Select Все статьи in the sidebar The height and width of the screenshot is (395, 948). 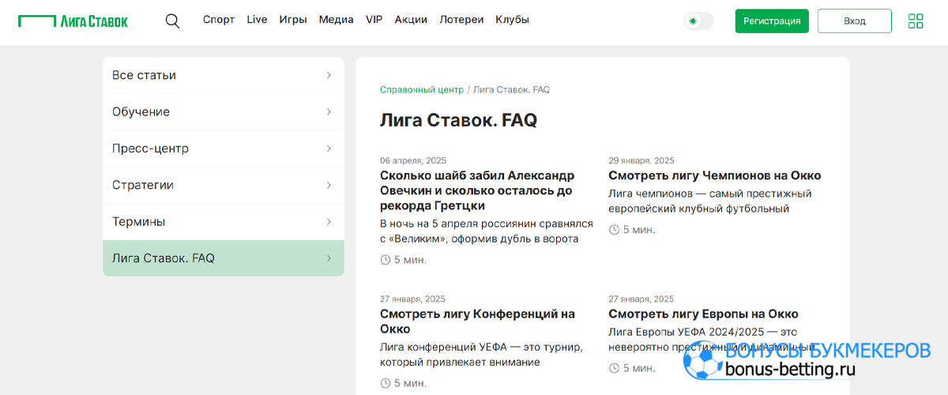click(224, 75)
